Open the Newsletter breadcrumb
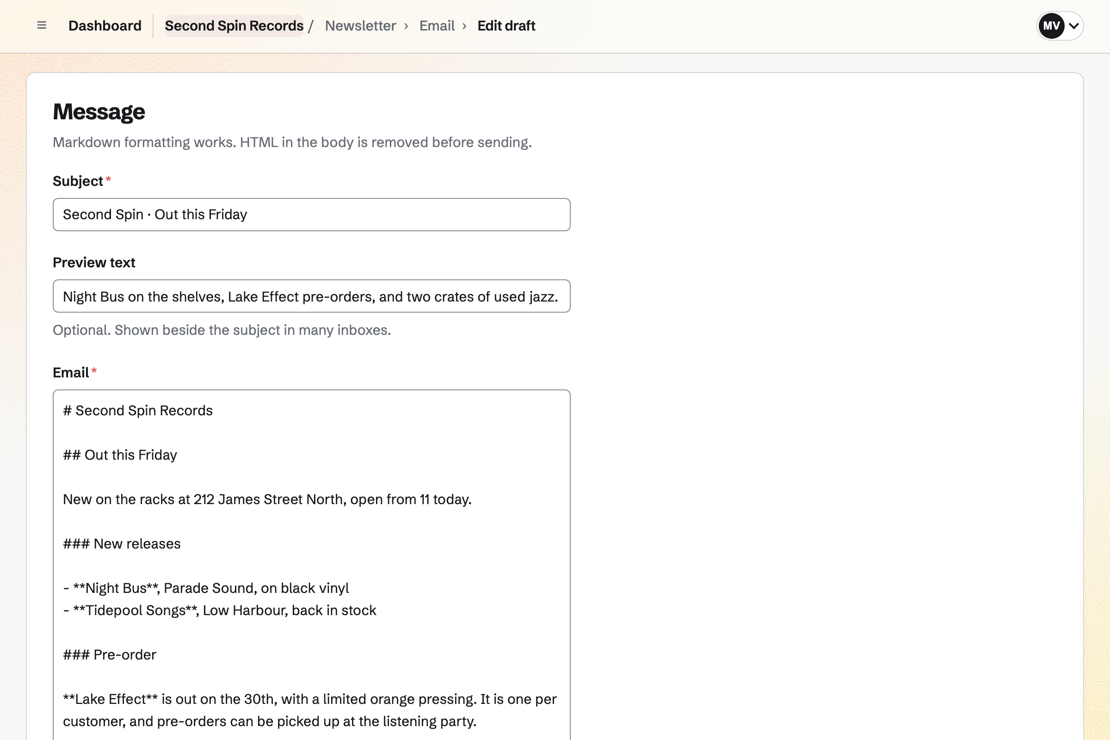The image size is (1110, 740). [360, 25]
